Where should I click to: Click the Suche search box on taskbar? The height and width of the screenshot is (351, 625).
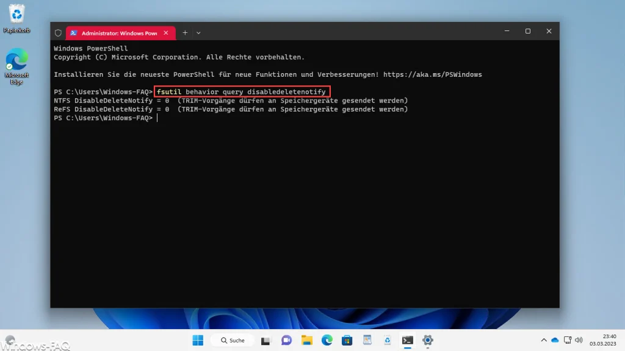pyautogui.click(x=233, y=340)
